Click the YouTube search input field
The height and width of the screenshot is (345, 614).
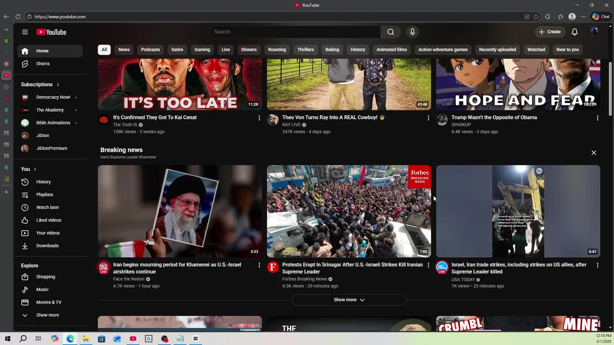[x=295, y=32]
